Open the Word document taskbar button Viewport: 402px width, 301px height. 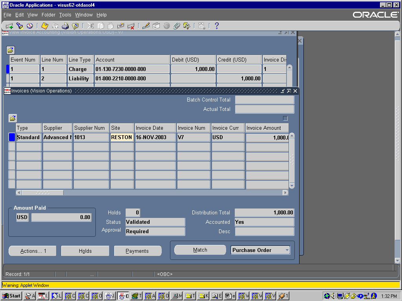[230, 296]
